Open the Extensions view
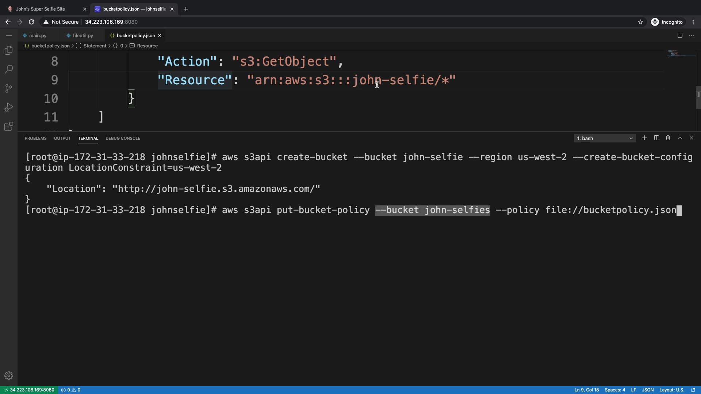This screenshot has width=701, height=394. pos(9,127)
